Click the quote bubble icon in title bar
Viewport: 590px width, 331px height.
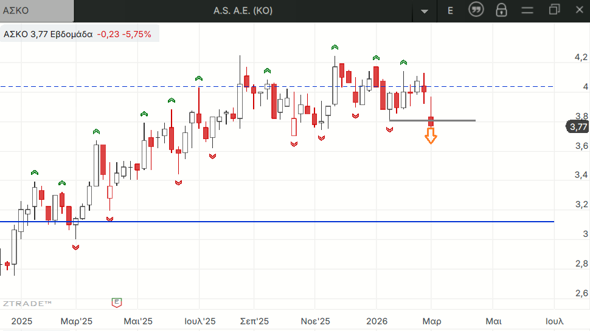click(x=476, y=10)
